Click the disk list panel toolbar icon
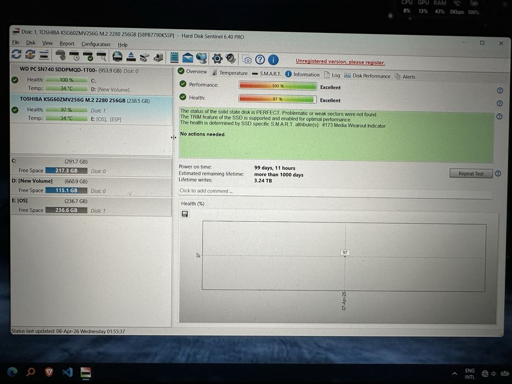The height and width of the screenshot is (384, 512). pos(44,55)
